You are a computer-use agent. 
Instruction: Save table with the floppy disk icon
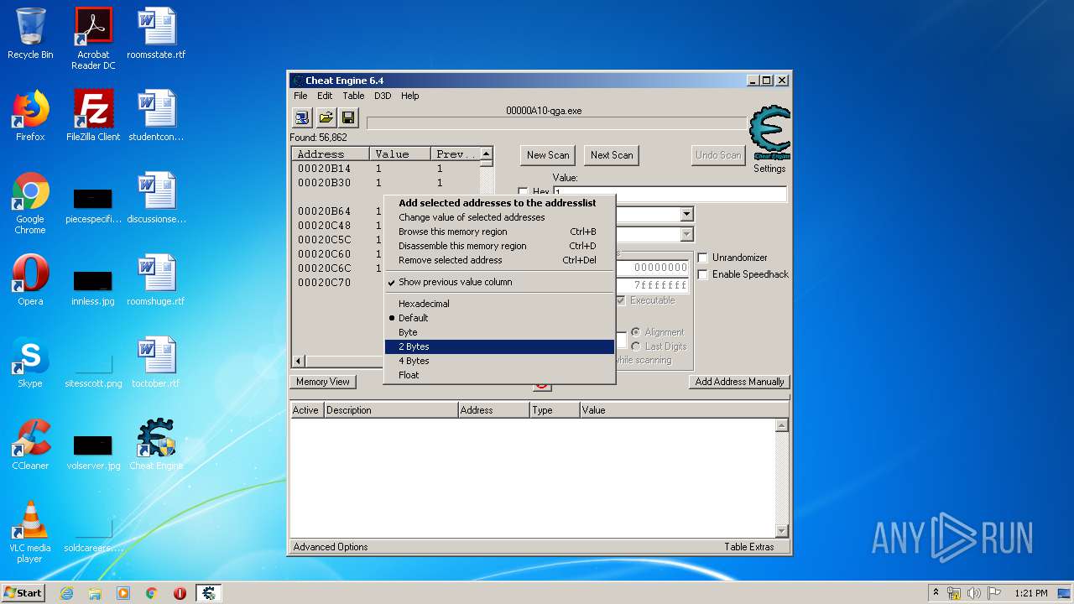(x=347, y=117)
